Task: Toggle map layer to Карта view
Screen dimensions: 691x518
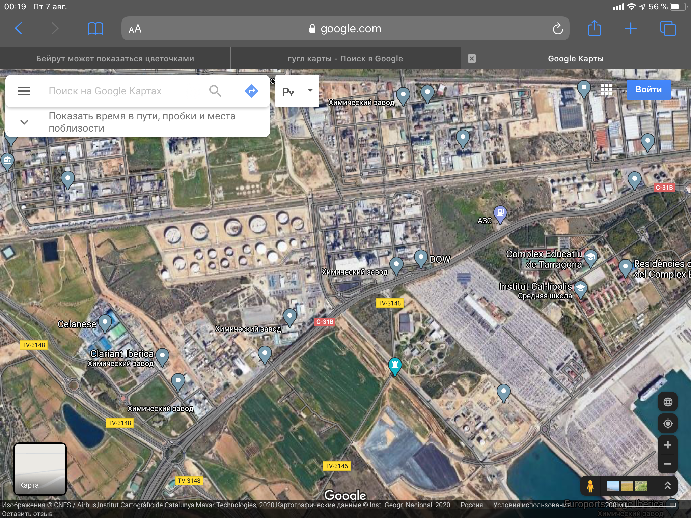Action: click(40, 469)
